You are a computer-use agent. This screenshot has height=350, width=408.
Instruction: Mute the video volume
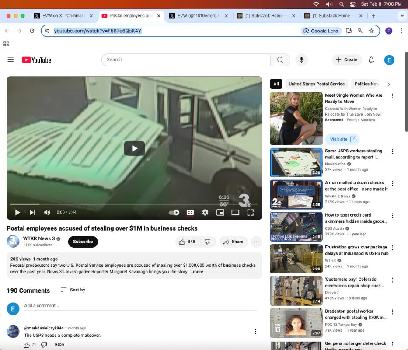pyautogui.click(x=47, y=213)
